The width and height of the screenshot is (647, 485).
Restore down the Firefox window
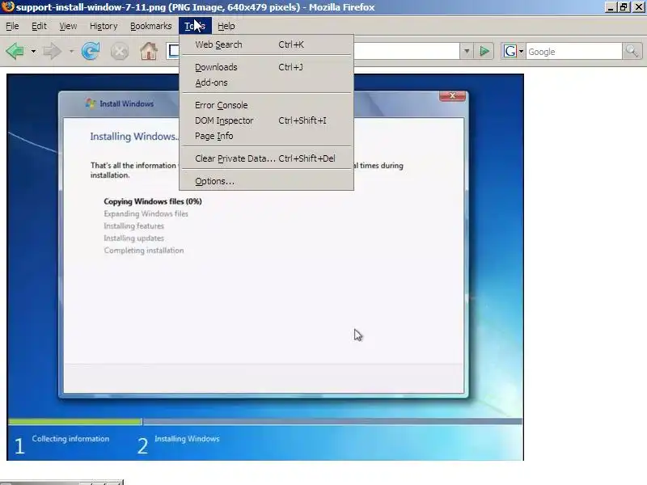[624, 7]
